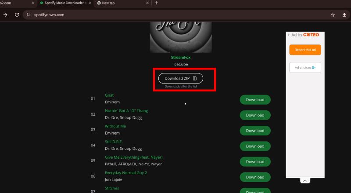The image size is (351, 193).
Task: Click the IceCube owner name text
Action: click(181, 64)
